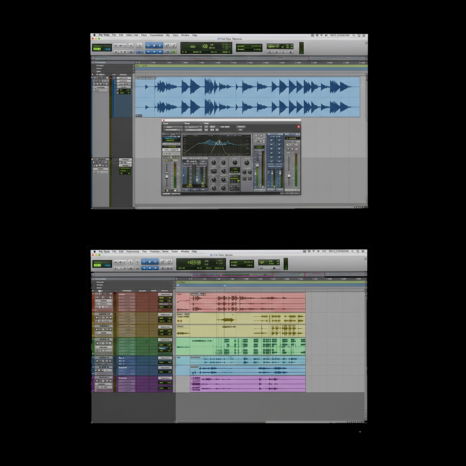Viewport: 466px width, 466px height.
Task: Select the Pencil tool in upper Pro Tools window
Action: [174, 46]
